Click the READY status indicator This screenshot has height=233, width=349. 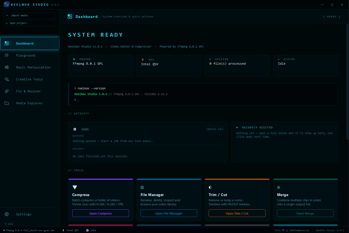click(332, 17)
